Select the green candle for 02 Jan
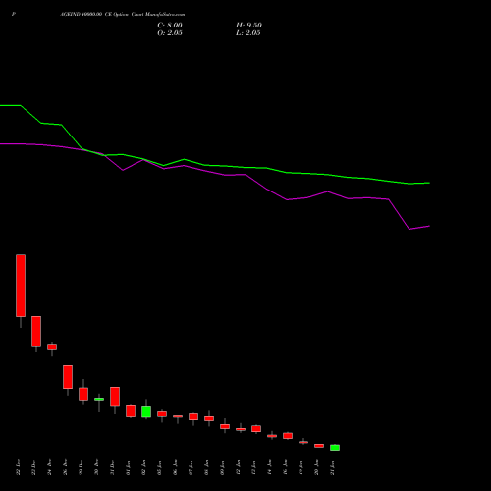491x491 pixels. tap(146, 411)
